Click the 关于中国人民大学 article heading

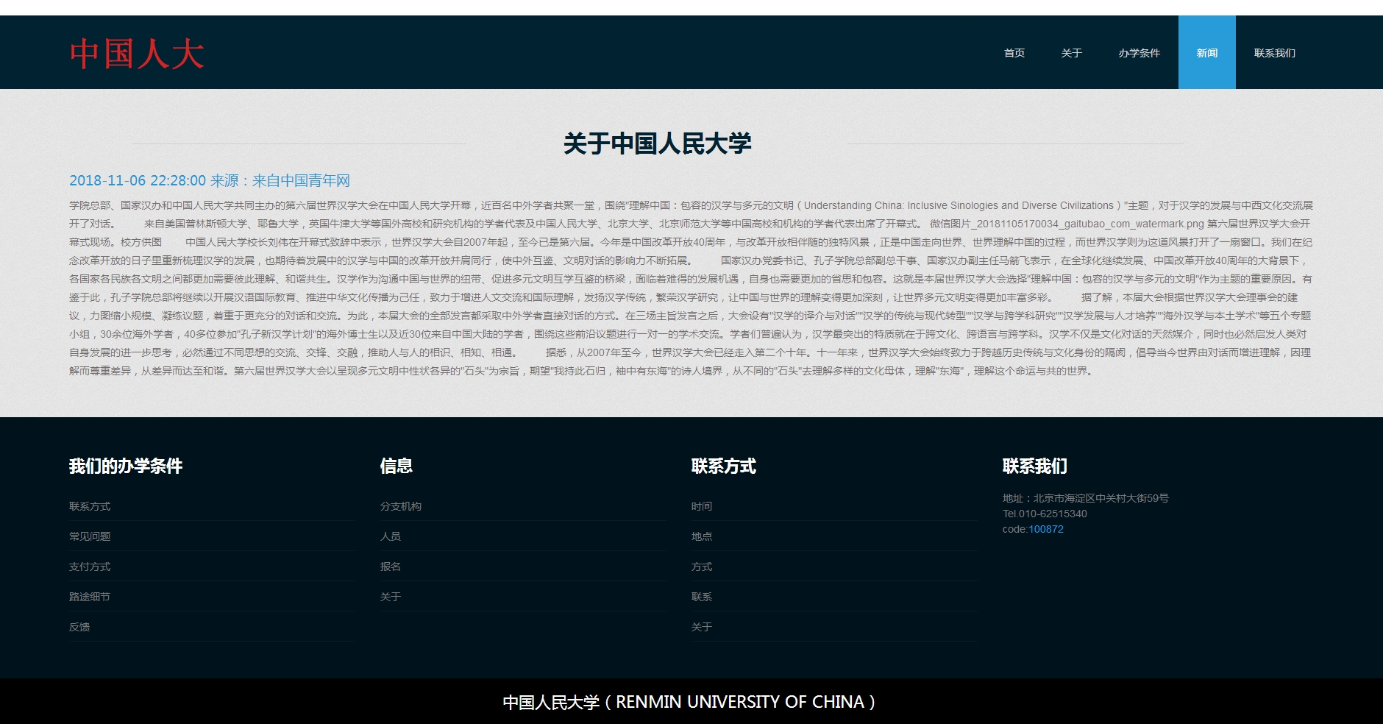pyautogui.click(x=657, y=143)
